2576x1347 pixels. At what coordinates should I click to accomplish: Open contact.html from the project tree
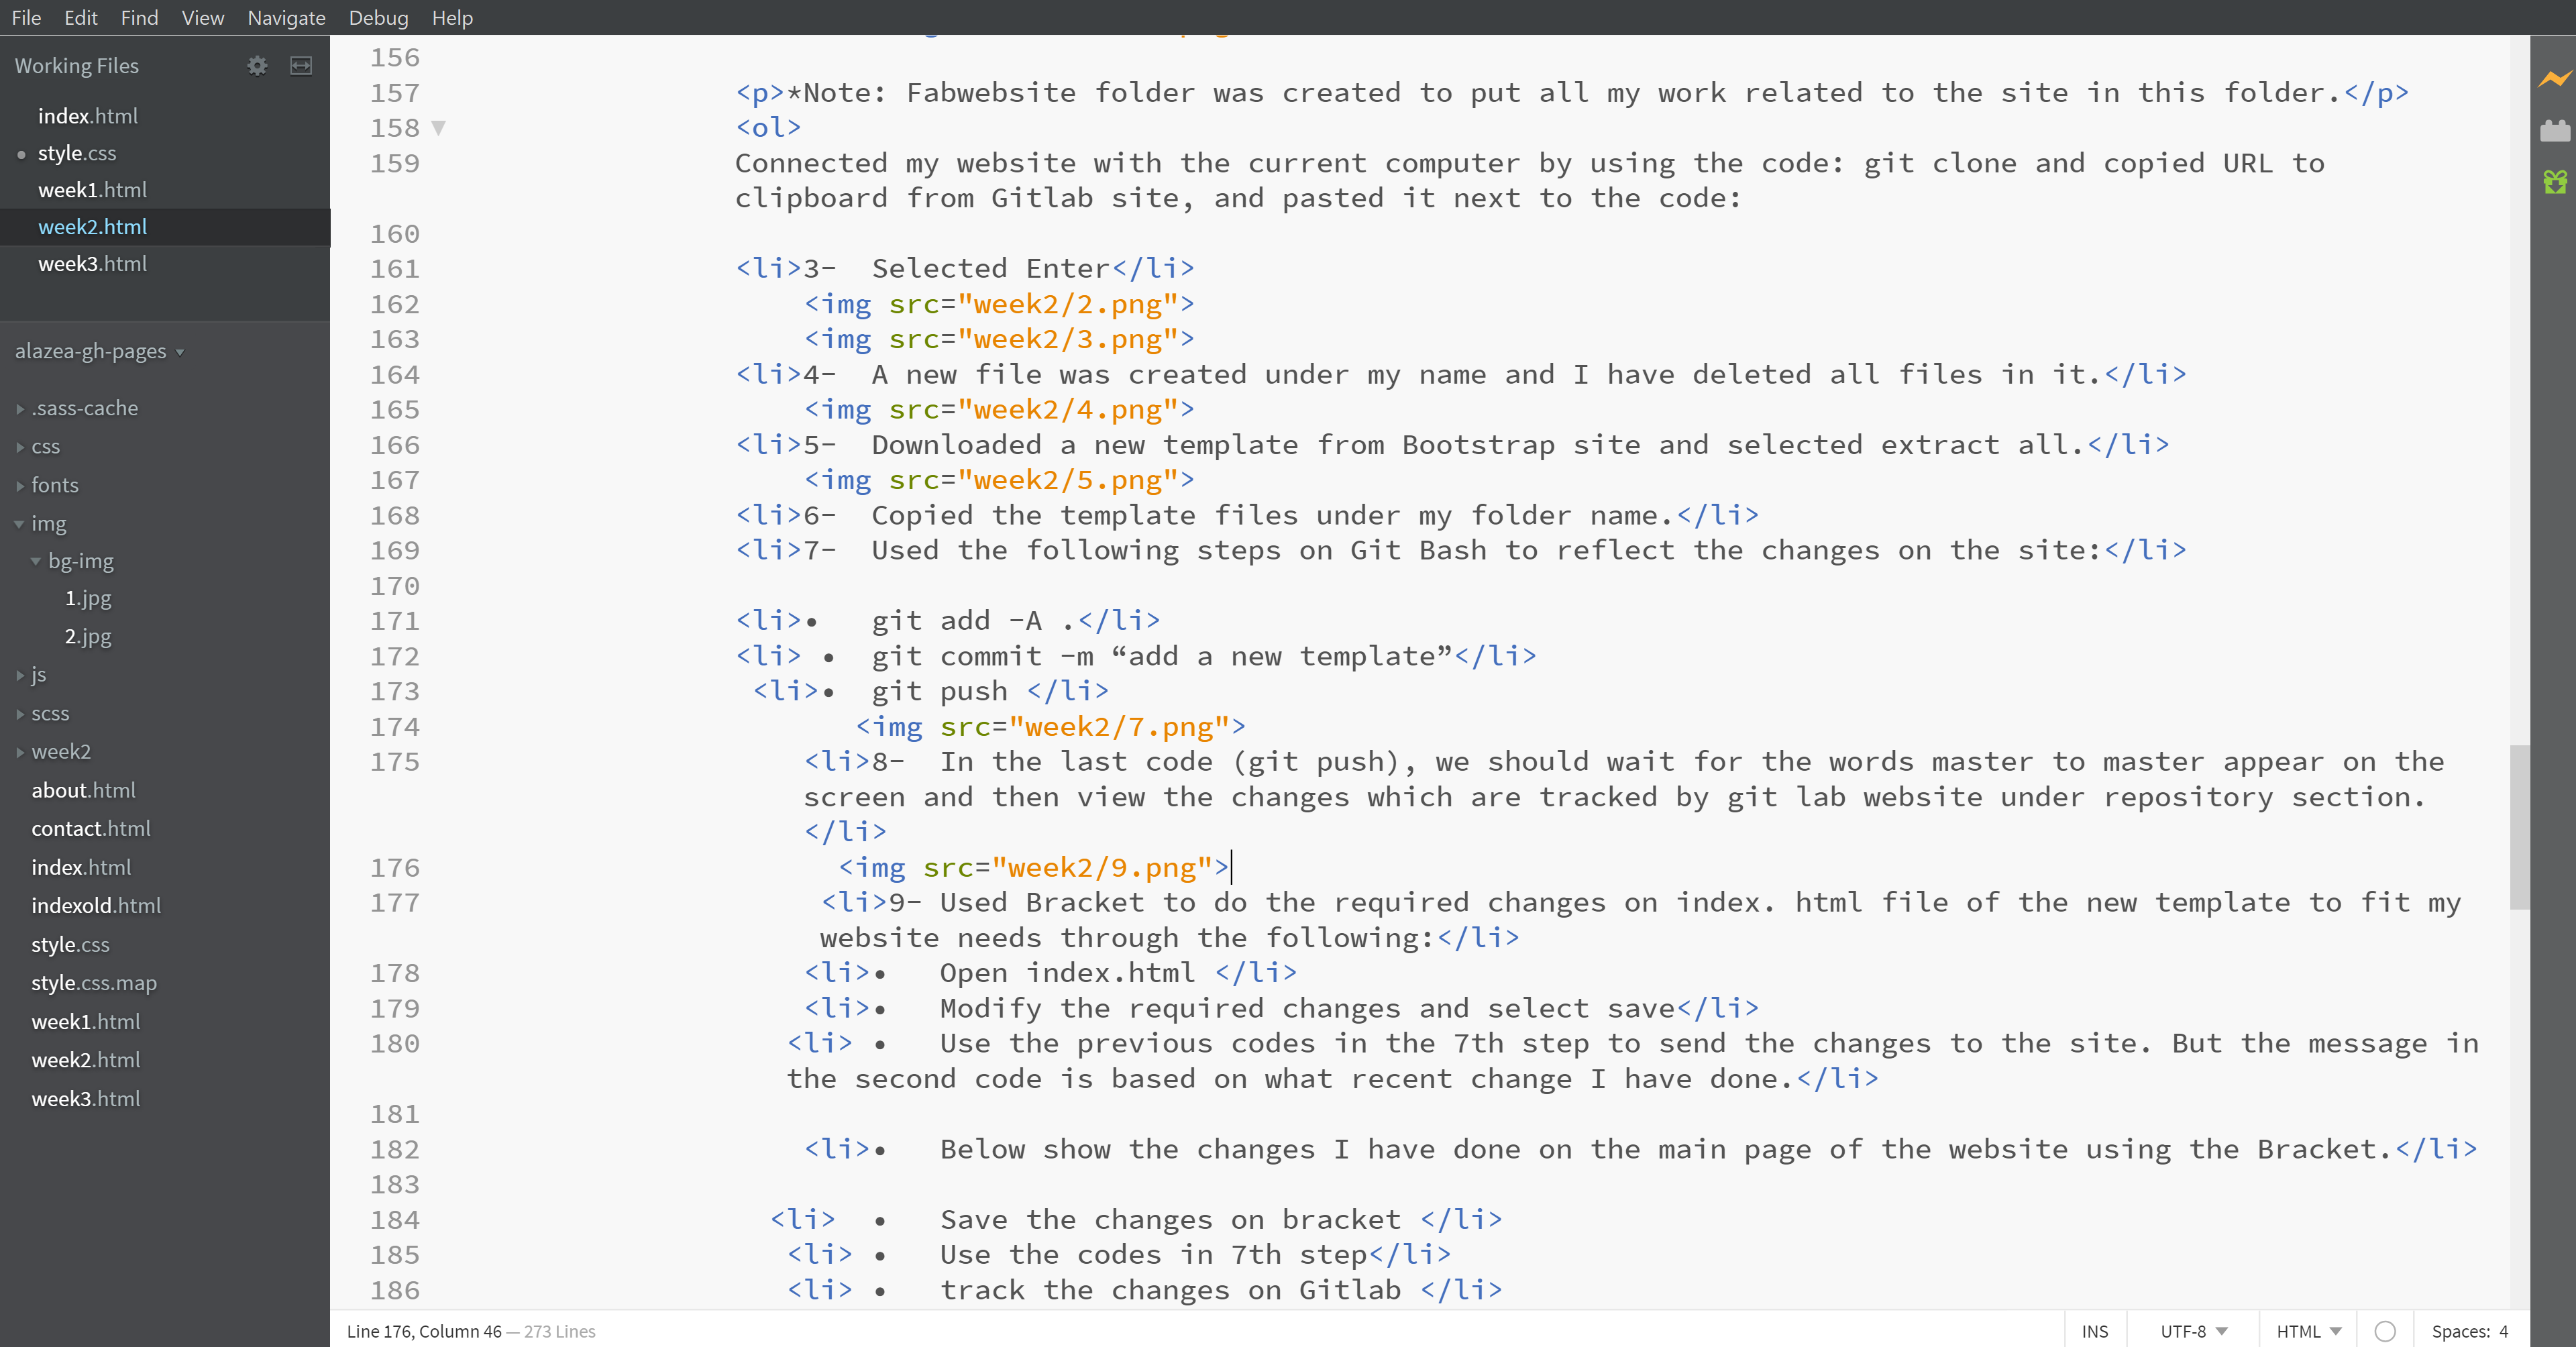91,828
